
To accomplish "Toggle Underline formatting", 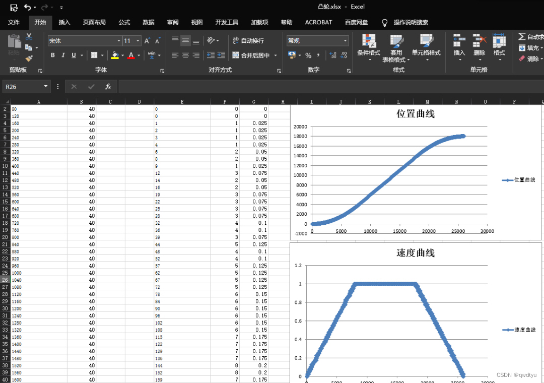I will (x=74, y=55).
